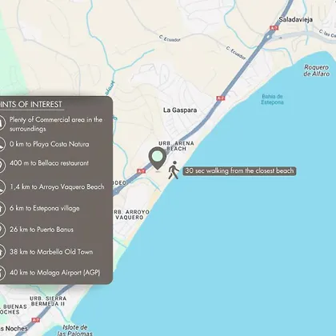
Task: Click the Points of Interest heading
Action: (31, 105)
